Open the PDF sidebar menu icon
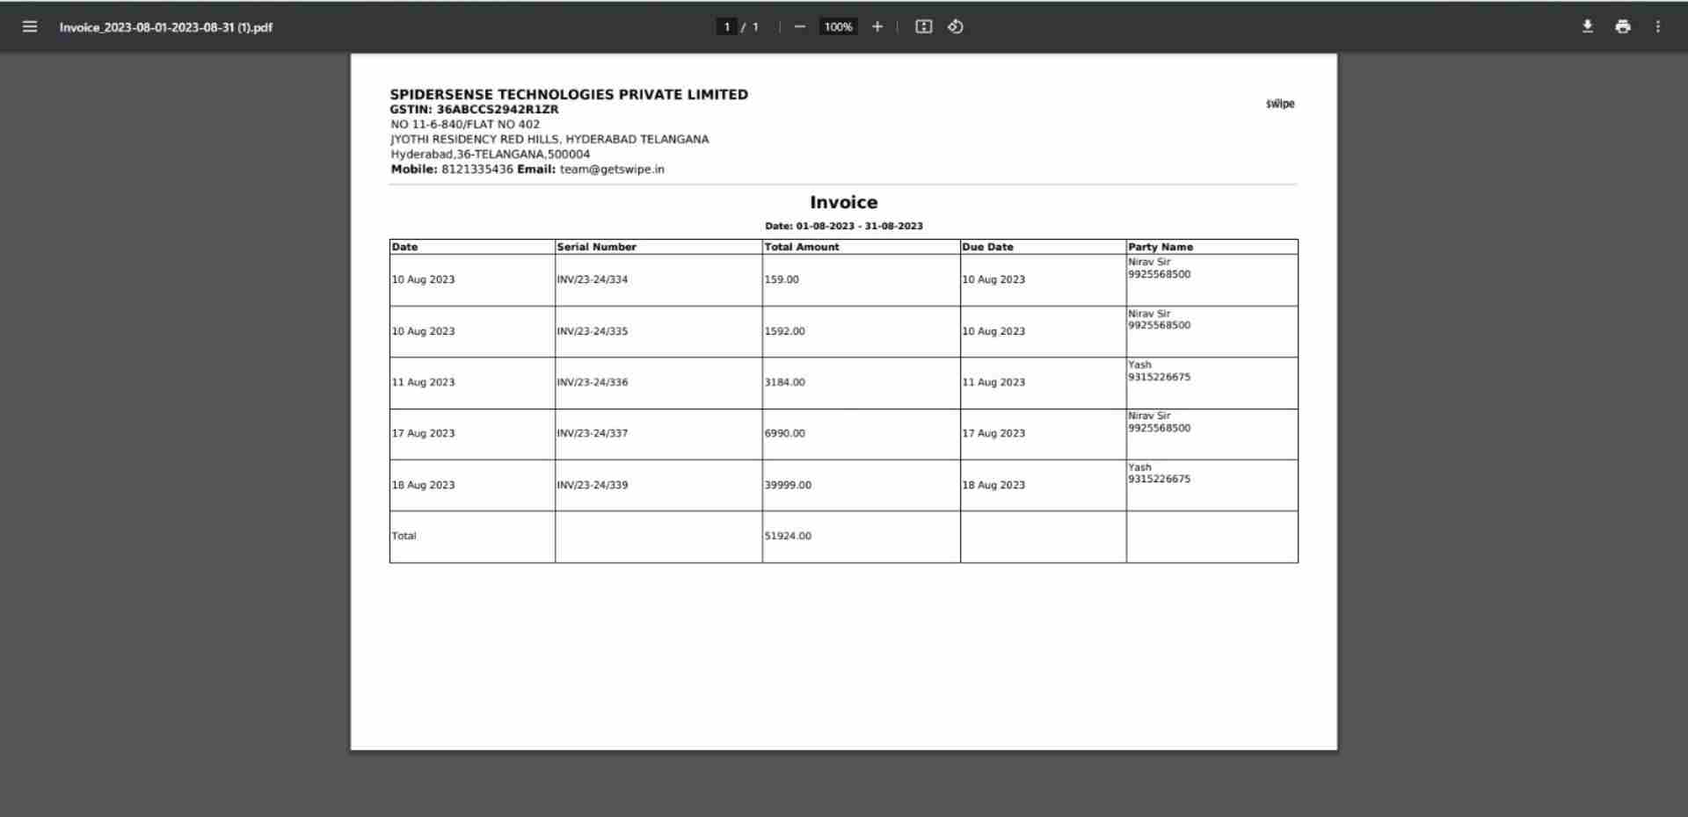The height and width of the screenshot is (817, 1688). tap(30, 26)
